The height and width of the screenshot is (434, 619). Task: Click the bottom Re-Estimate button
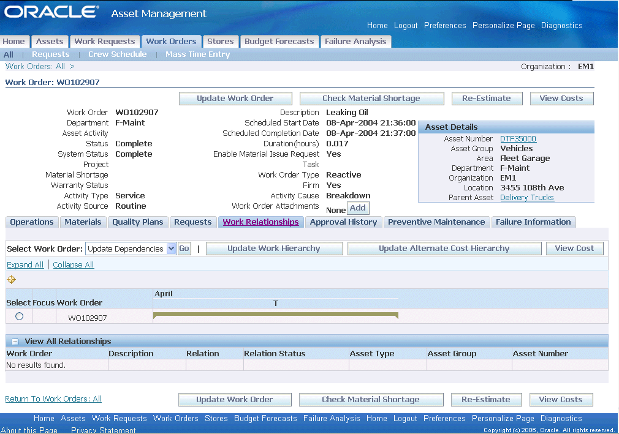(x=487, y=400)
